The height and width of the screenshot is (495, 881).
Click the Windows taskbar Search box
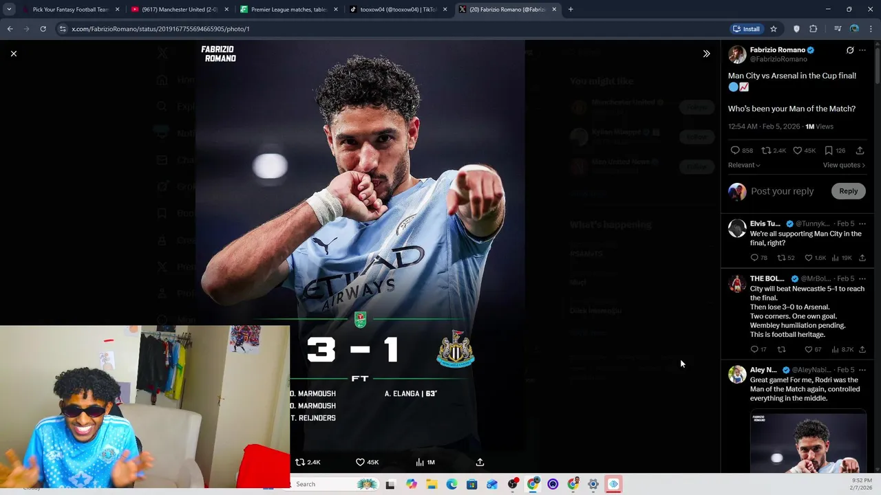[335, 484]
